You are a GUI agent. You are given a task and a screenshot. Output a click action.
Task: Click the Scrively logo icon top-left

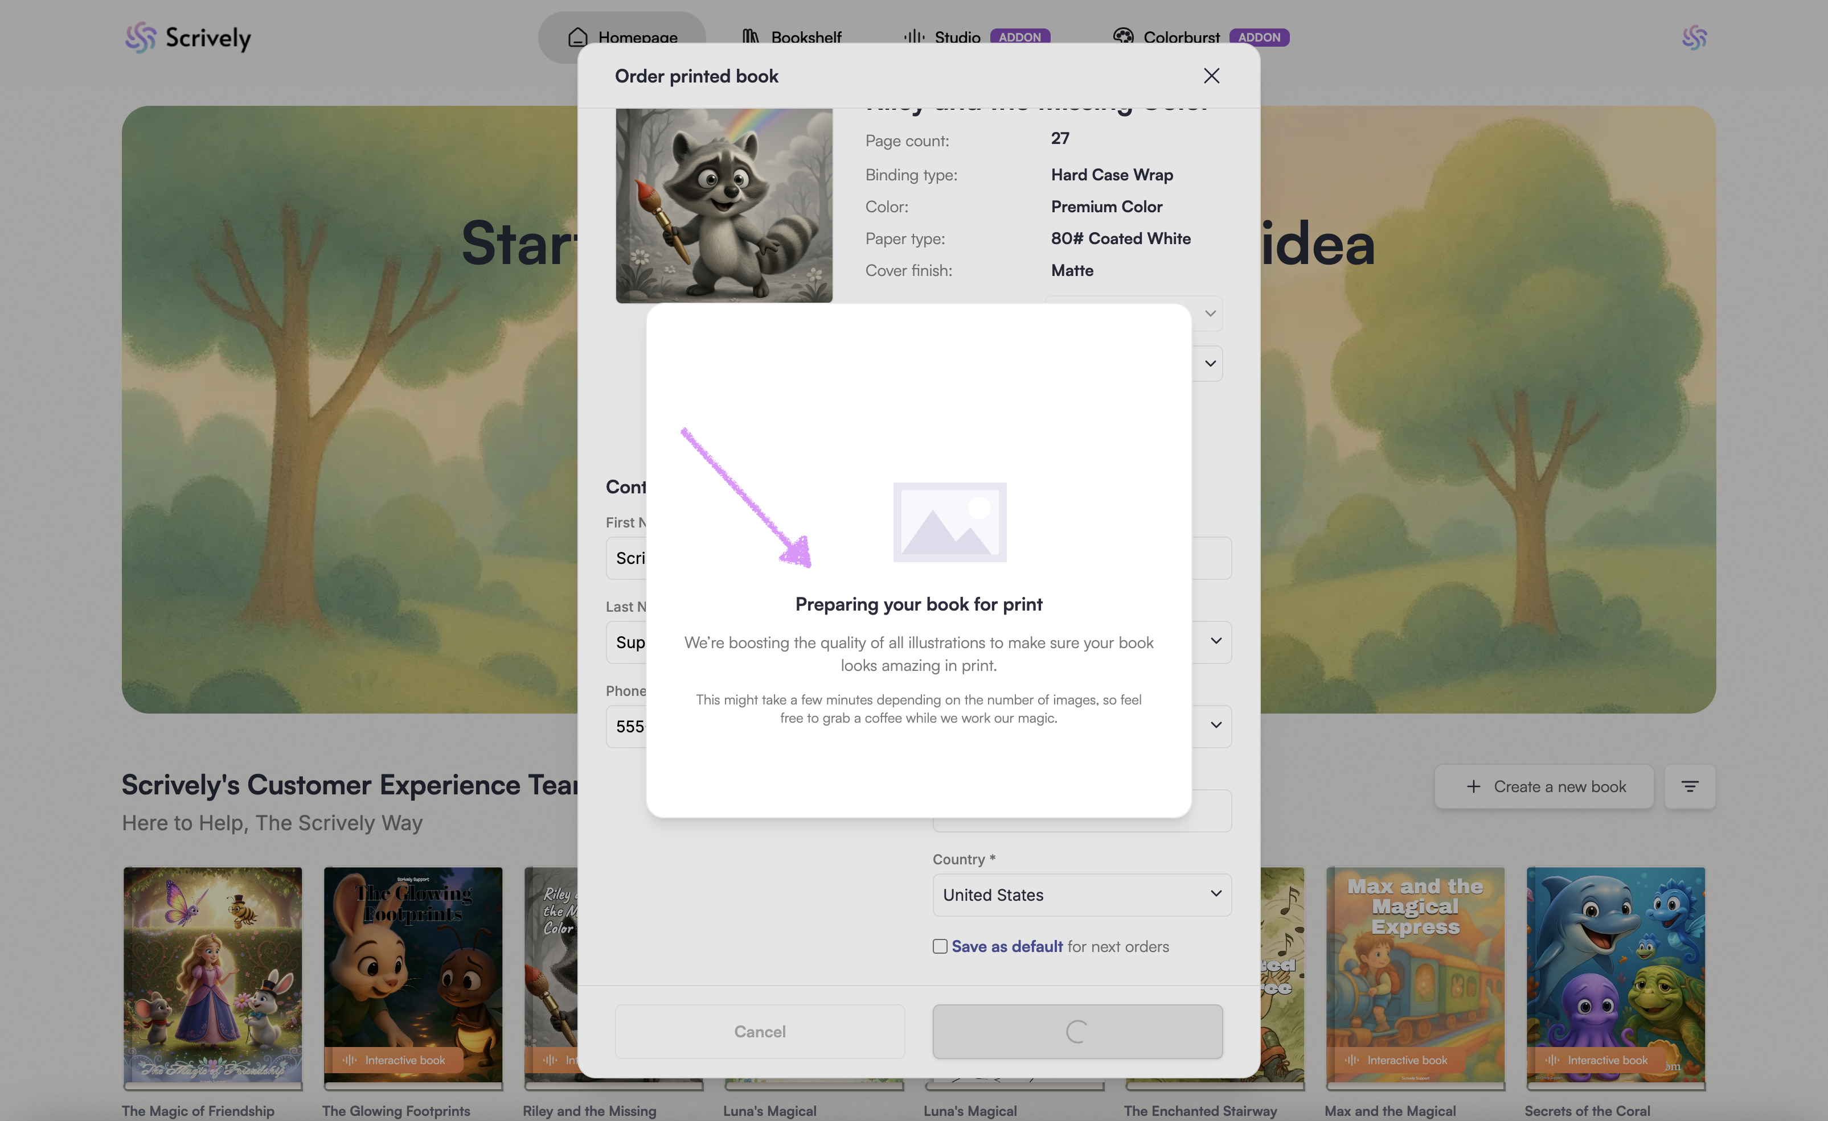point(140,37)
